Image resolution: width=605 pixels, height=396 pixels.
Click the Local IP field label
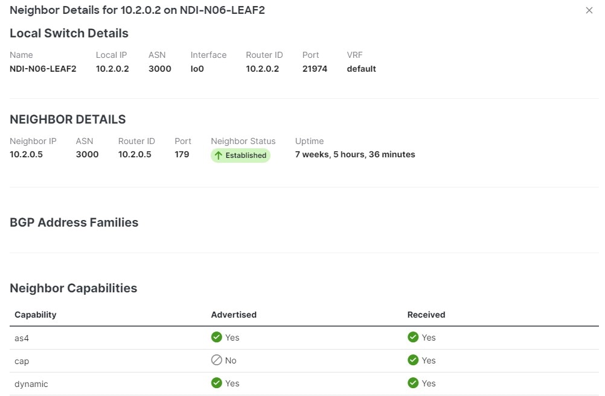(112, 55)
